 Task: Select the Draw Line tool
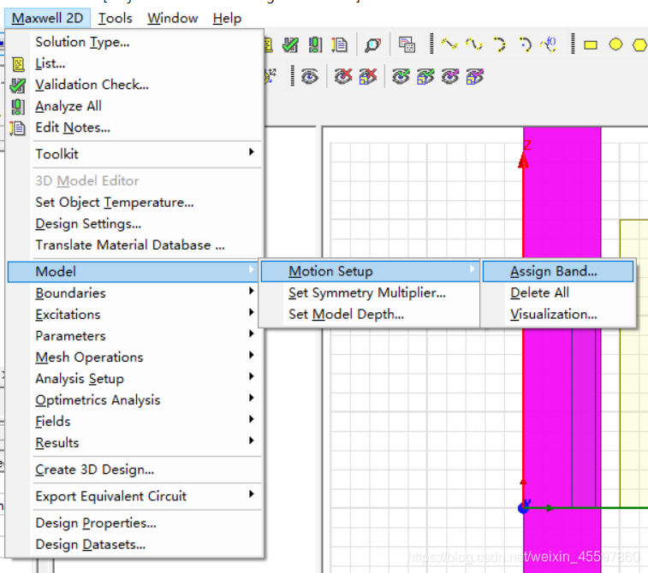coord(449,44)
